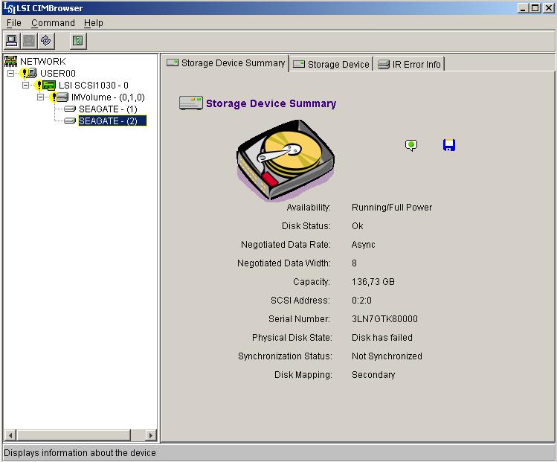Open the Command menu
Viewport: 557px width, 462px height.
(x=53, y=23)
